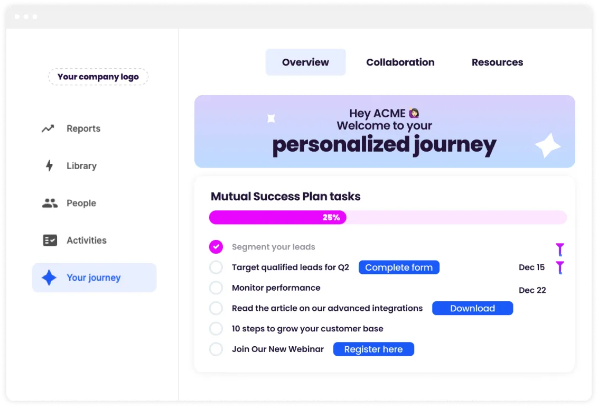Viewport: 598px width, 407px height.
Task: Click the funnel icon beside Segment your leads
Action: point(559,248)
